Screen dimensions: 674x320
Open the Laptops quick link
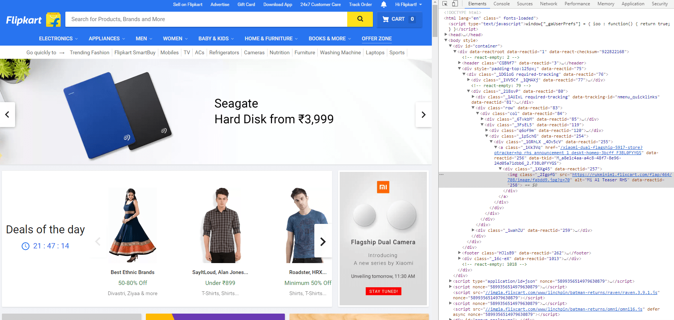375,52
